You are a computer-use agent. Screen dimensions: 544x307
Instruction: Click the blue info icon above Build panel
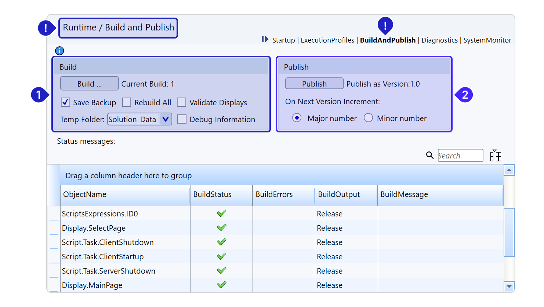59,51
